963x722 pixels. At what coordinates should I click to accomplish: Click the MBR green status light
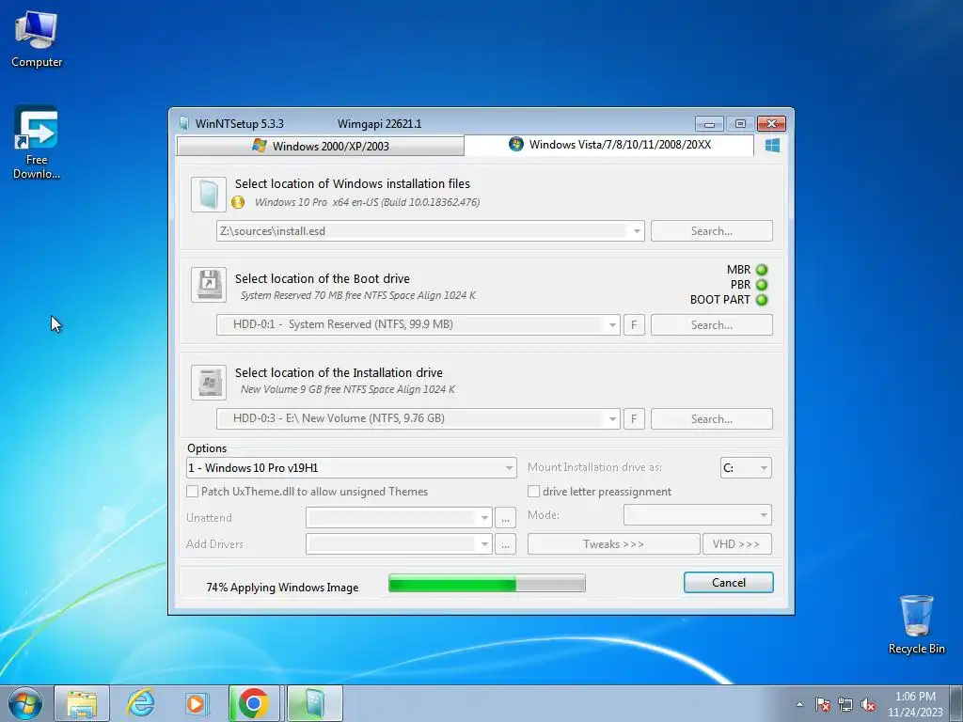click(x=762, y=270)
